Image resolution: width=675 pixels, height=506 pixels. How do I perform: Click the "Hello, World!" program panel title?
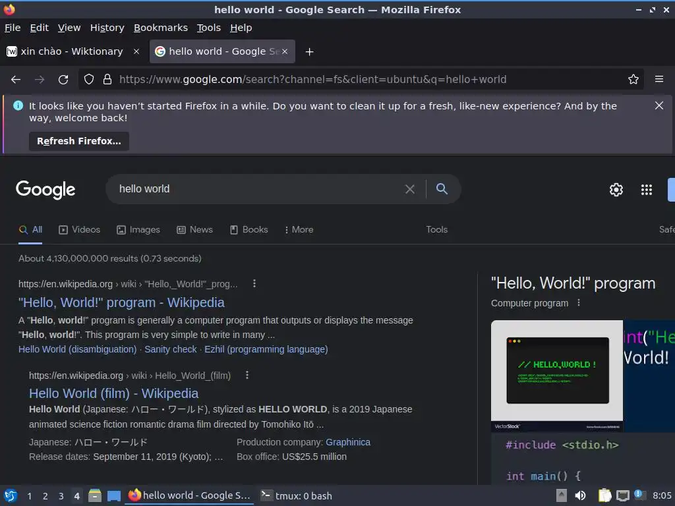(573, 283)
